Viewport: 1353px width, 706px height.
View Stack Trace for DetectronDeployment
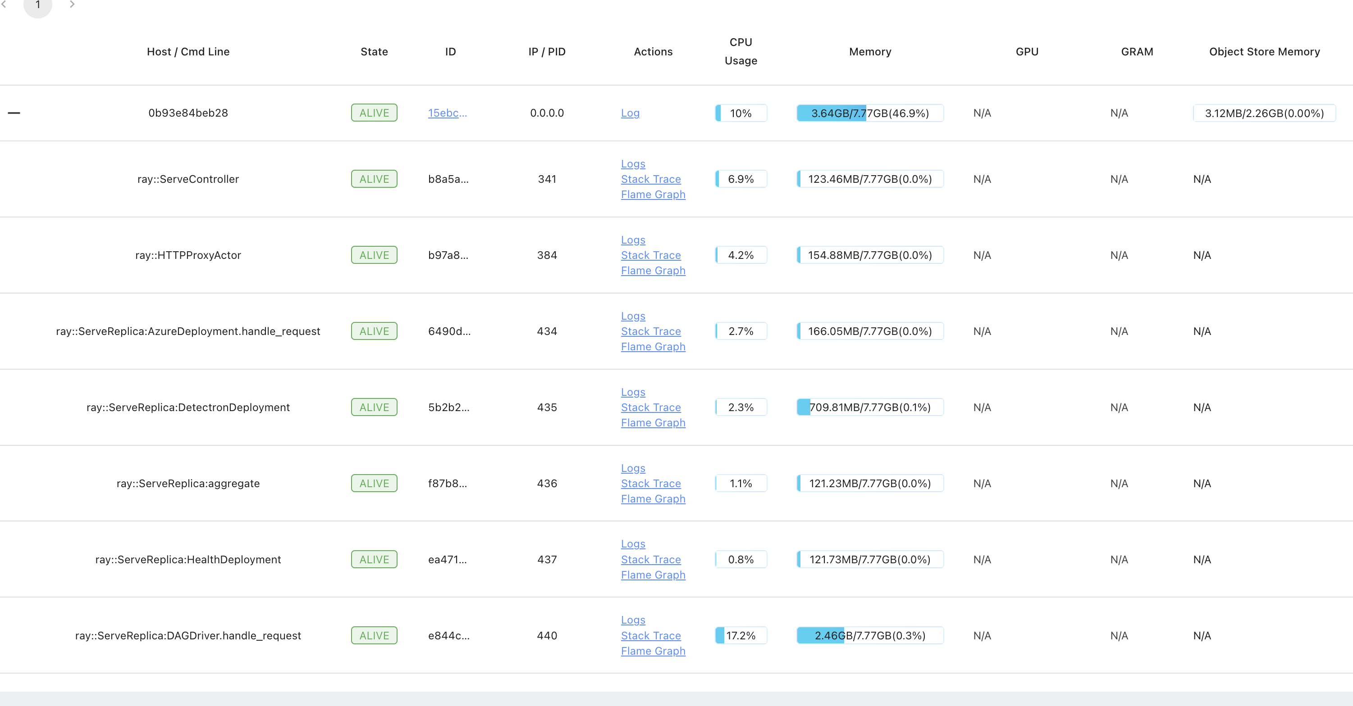[x=650, y=407]
